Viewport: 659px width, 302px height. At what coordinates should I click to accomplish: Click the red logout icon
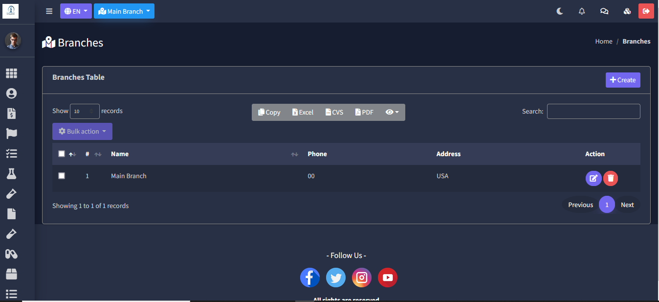[646, 11]
